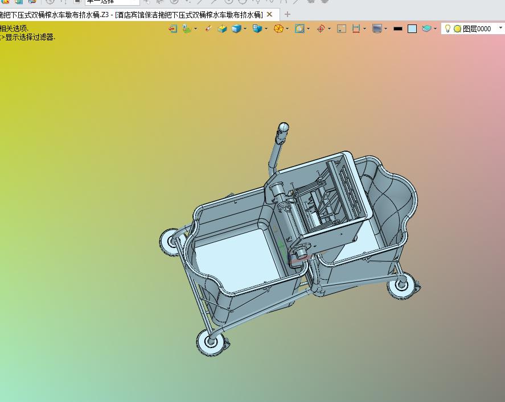Screen dimensions: 505x402
Task: Click the 相关选项 prompt text
Action: (x=14, y=28)
